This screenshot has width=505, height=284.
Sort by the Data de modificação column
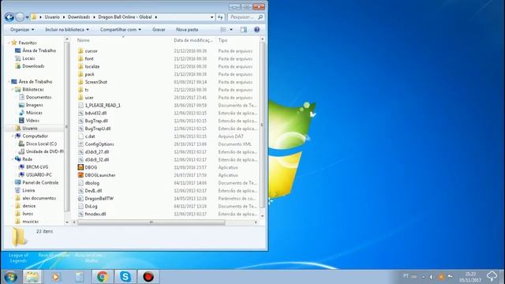[193, 40]
